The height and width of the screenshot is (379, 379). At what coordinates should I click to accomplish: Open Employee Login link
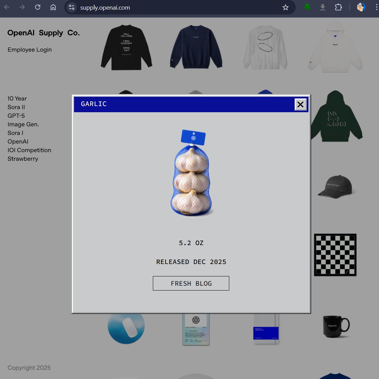30,50
